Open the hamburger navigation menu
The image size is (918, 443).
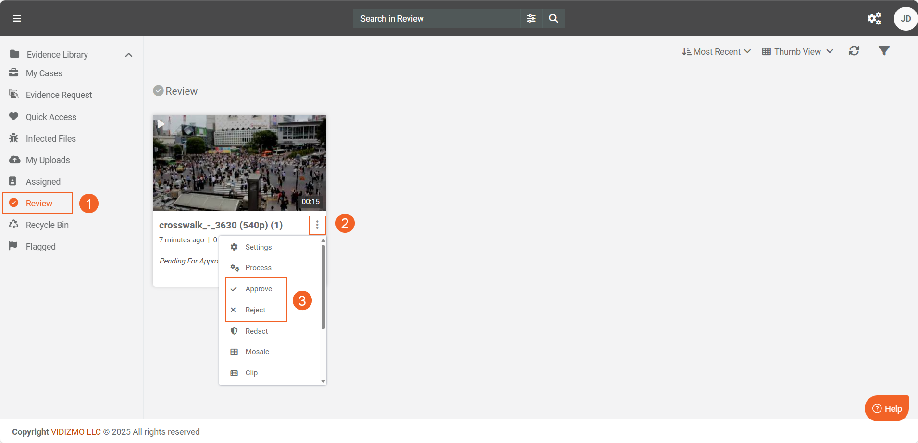point(17,18)
